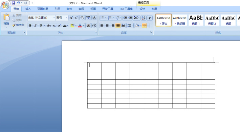Toggle superscript formatting
The width and height of the screenshot is (240, 132).
tap(59, 26)
